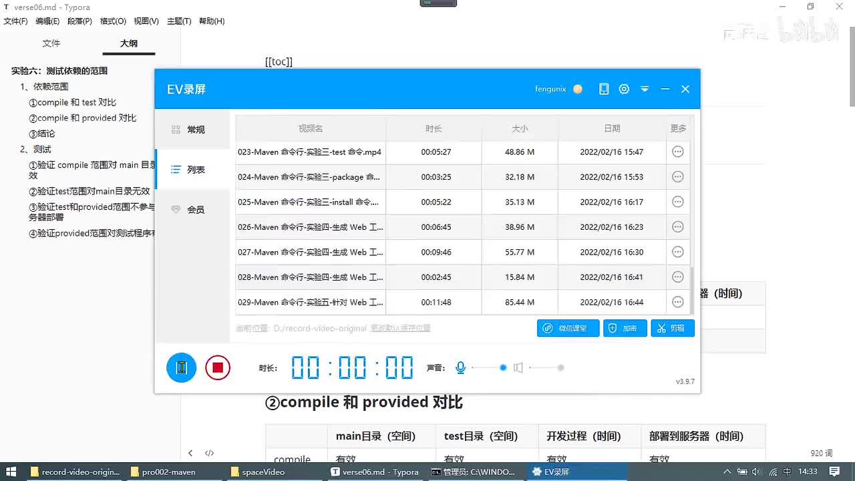
Task: Go to outline item ②验证test范围对main目录无效
Action: click(x=90, y=191)
